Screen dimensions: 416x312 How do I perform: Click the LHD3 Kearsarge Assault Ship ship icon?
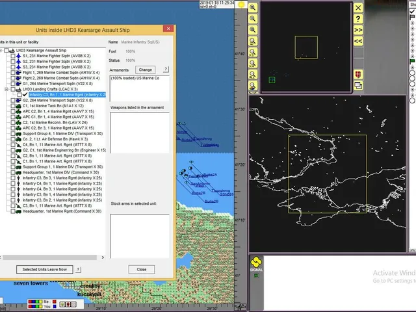coord(12,51)
